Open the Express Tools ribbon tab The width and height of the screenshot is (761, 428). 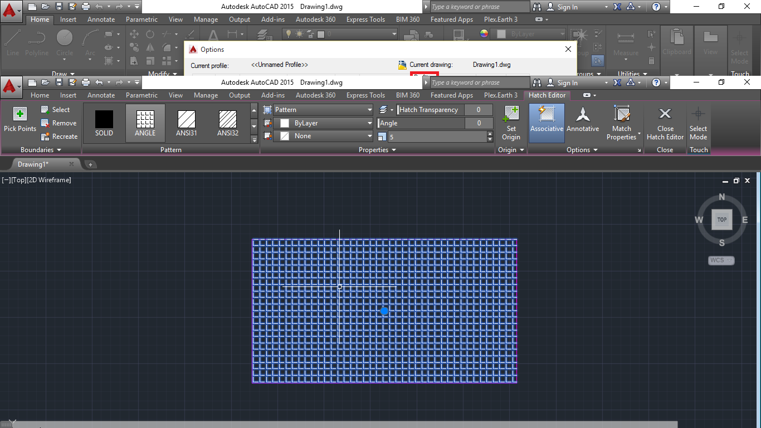point(365,95)
